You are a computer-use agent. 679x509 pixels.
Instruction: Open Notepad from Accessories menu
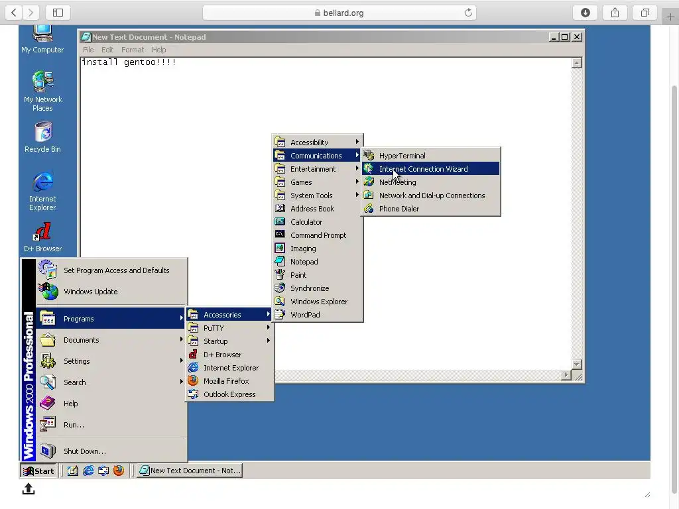318,261
